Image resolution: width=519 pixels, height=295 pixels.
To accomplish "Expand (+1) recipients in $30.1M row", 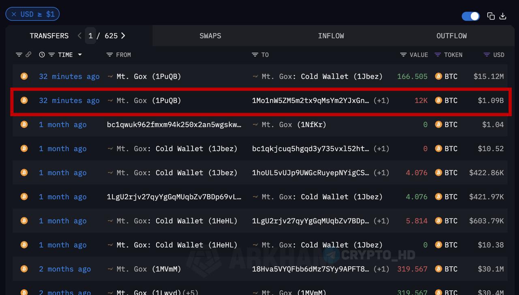I will pos(381,269).
